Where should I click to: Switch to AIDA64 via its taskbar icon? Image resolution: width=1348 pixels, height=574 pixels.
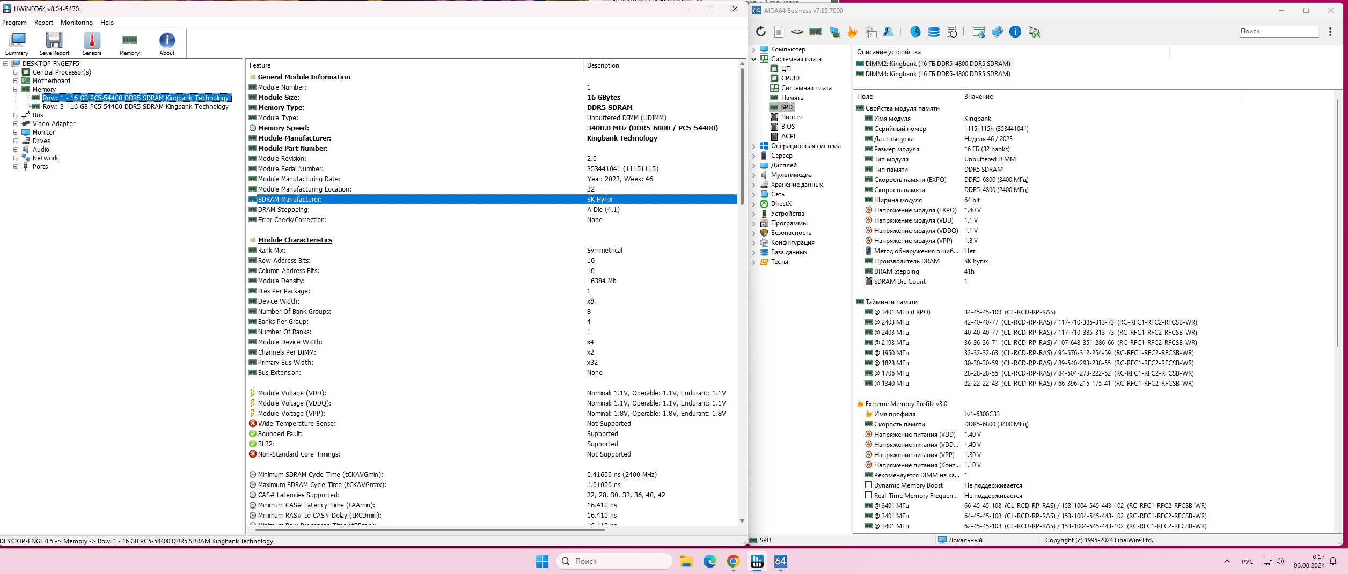point(781,561)
